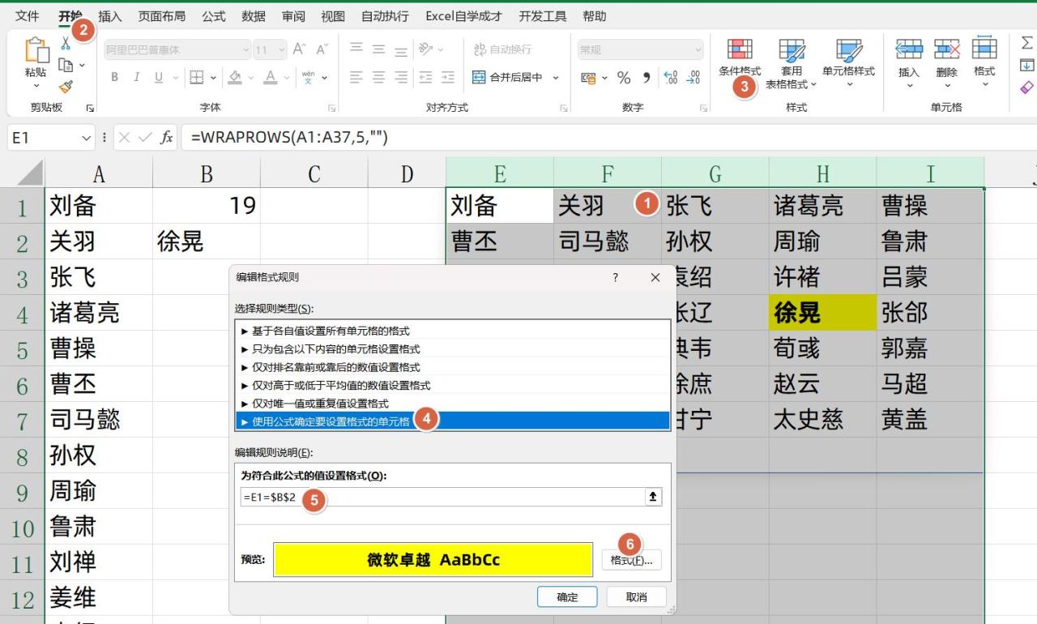Align text left in ribbon
Screen dimensions: 1037x624
click(x=356, y=78)
